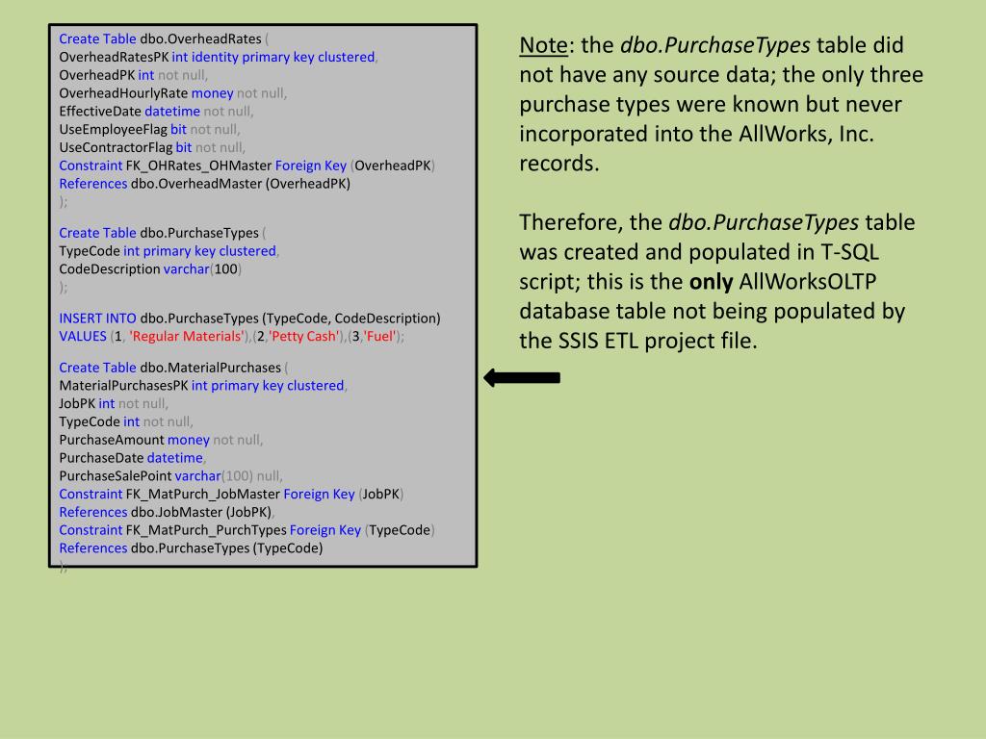Click the 'AllWorksOLTP' word

[x=808, y=282]
